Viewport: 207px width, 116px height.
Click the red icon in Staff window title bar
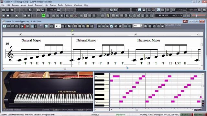[x=185, y=21]
